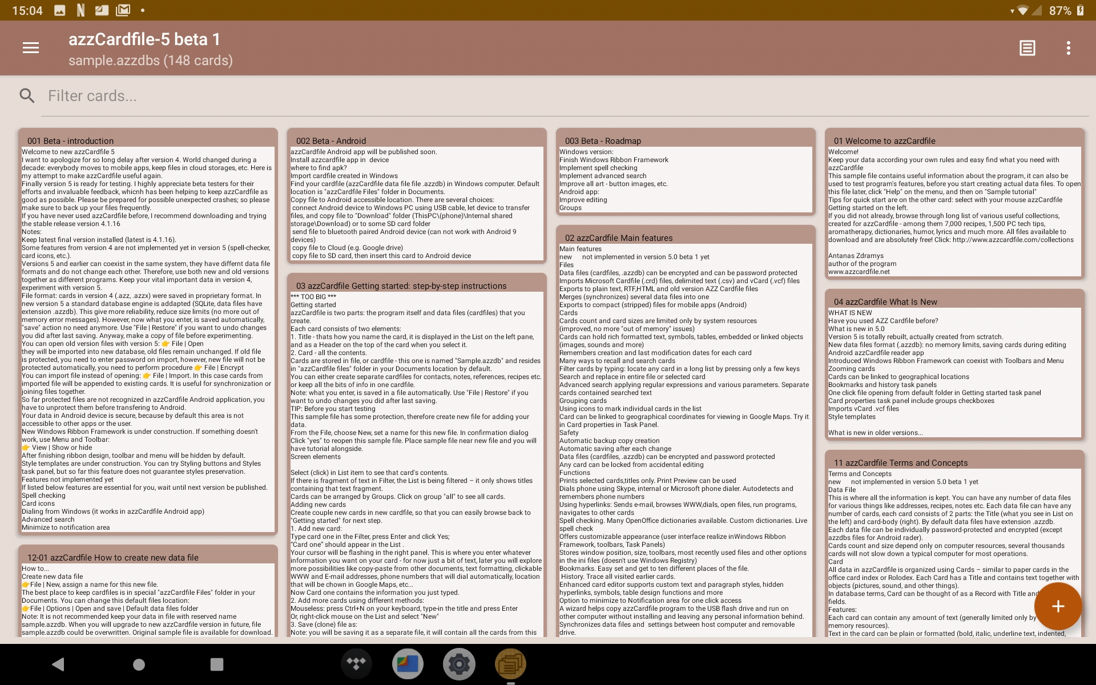Click sample.azzdbs (148 cards) subtitle
The image size is (1096, 685).
click(x=151, y=61)
